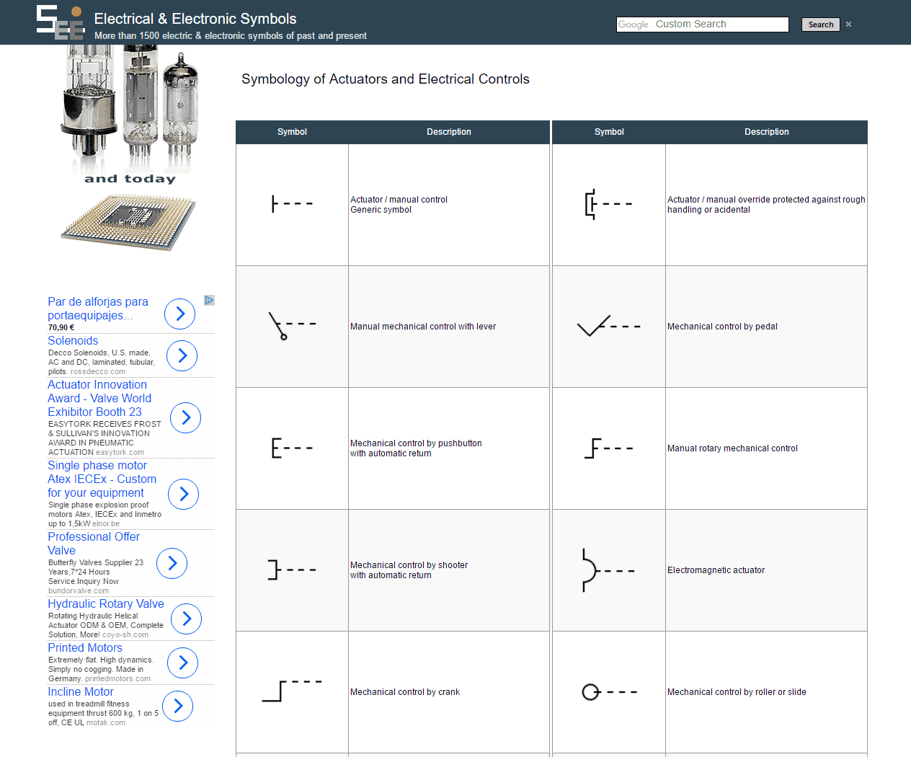The height and width of the screenshot is (757, 911).
Task: Click the pushbutton automatic return symbol
Action: click(292, 448)
